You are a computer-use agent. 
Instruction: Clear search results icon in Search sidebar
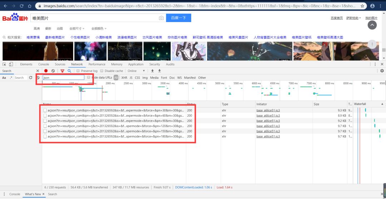(38, 78)
